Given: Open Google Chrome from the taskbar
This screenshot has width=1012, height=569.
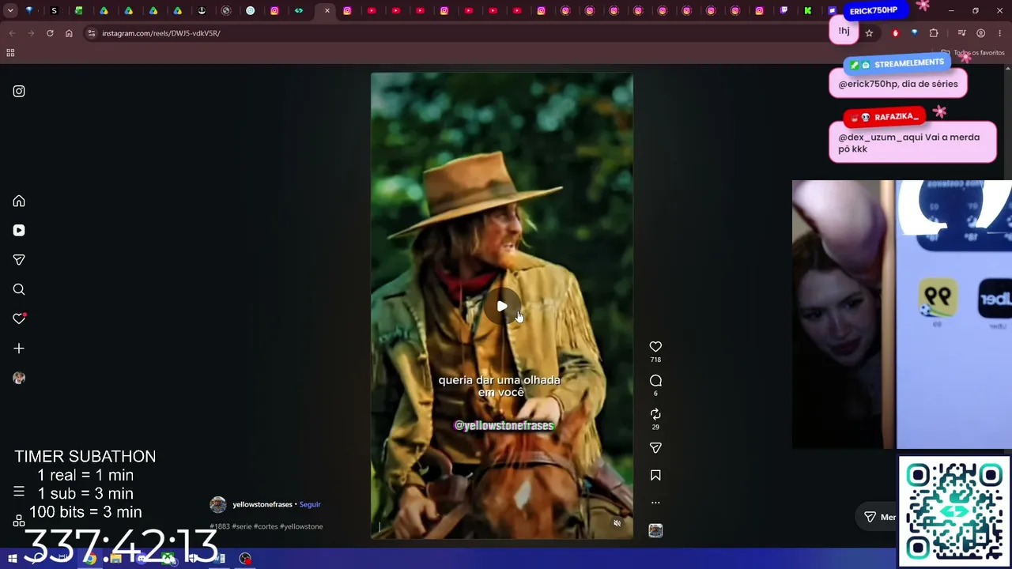Looking at the screenshot, I should (x=90, y=559).
